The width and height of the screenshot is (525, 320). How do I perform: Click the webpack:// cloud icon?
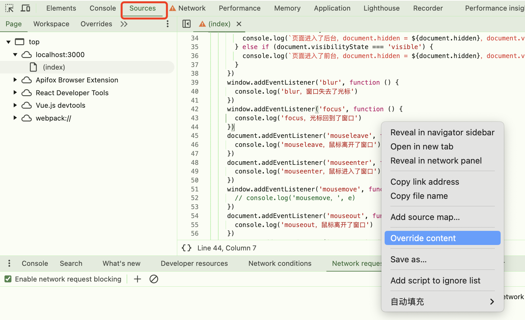27,118
